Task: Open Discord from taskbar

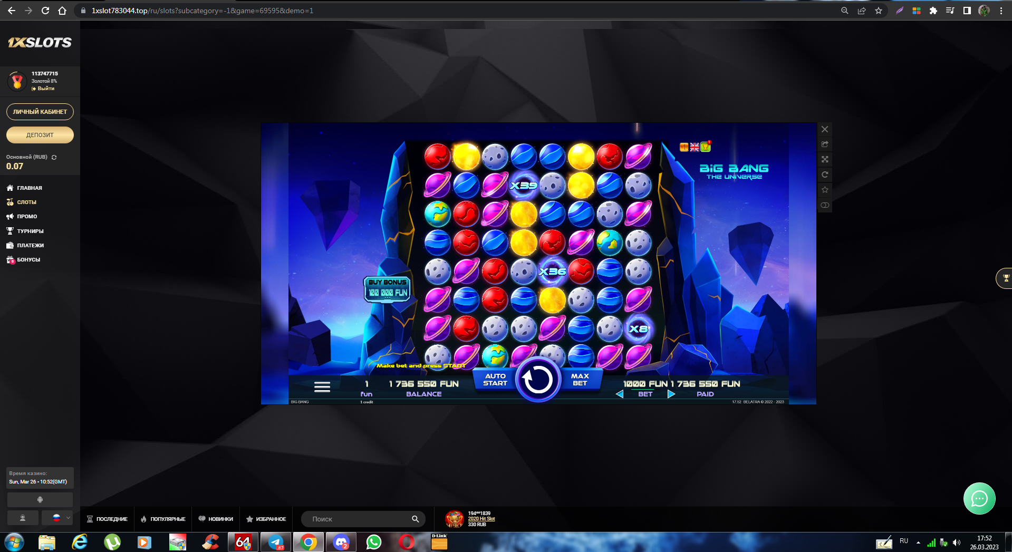Action: click(x=341, y=542)
